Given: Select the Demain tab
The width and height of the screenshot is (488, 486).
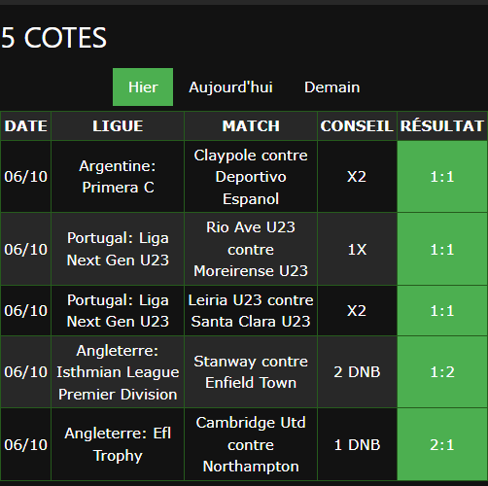Looking at the screenshot, I should (x=331, y=87).
